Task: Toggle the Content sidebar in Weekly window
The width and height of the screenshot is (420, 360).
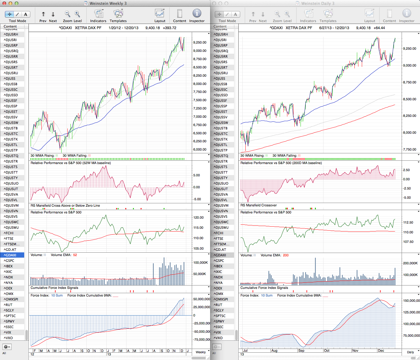Action: [180, 14]
